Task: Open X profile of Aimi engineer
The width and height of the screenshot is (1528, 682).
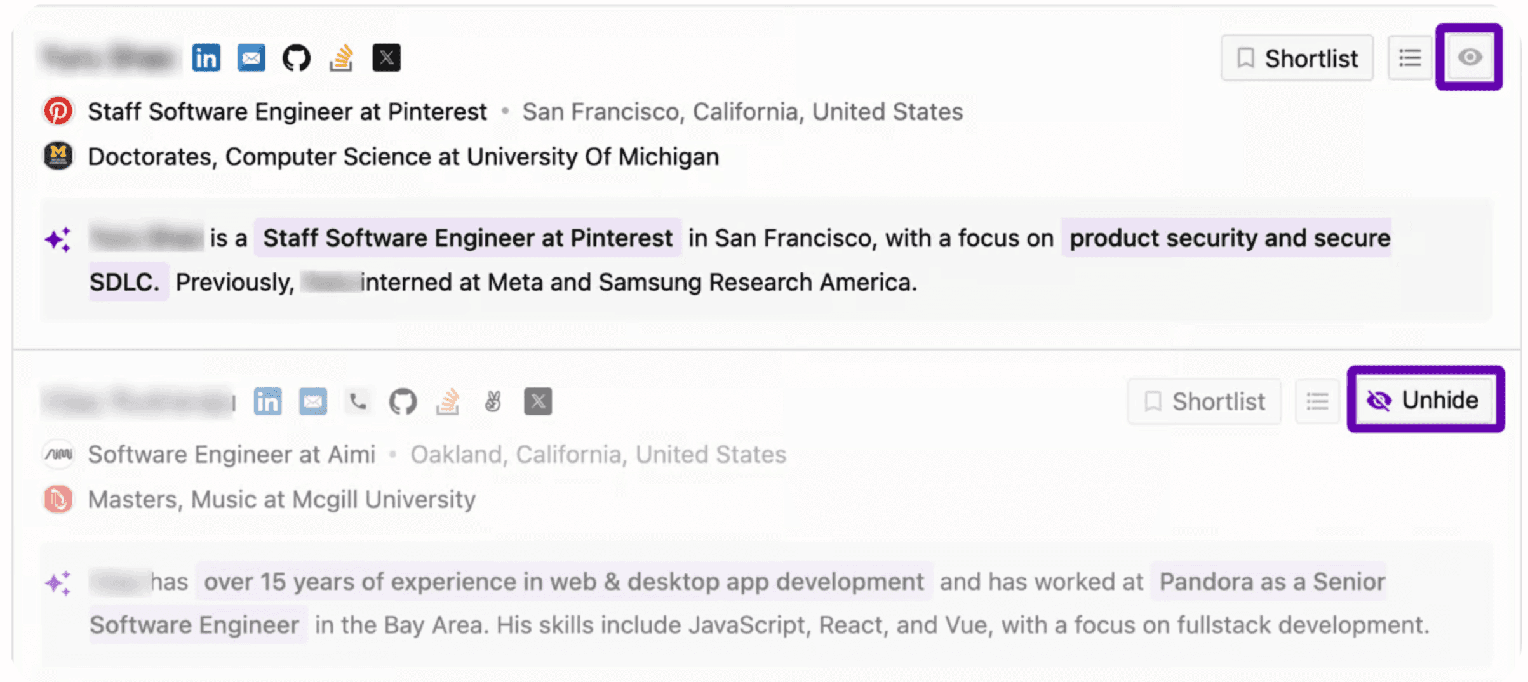Action: point(538,401)
